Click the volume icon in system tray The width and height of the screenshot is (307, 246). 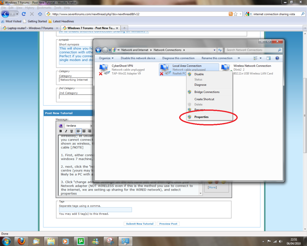281,241
